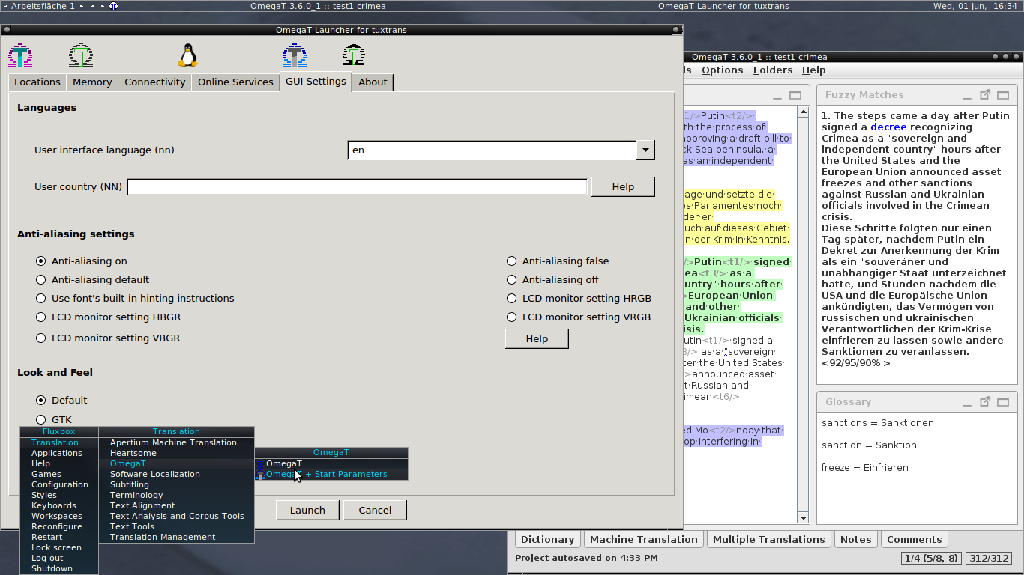
Task: Click the grey-green OmegaT logo icon
Action: [81, 55]
